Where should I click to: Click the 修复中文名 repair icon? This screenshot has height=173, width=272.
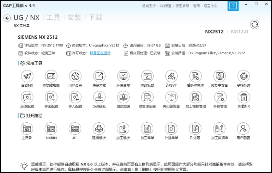click(x=220, y=76)
